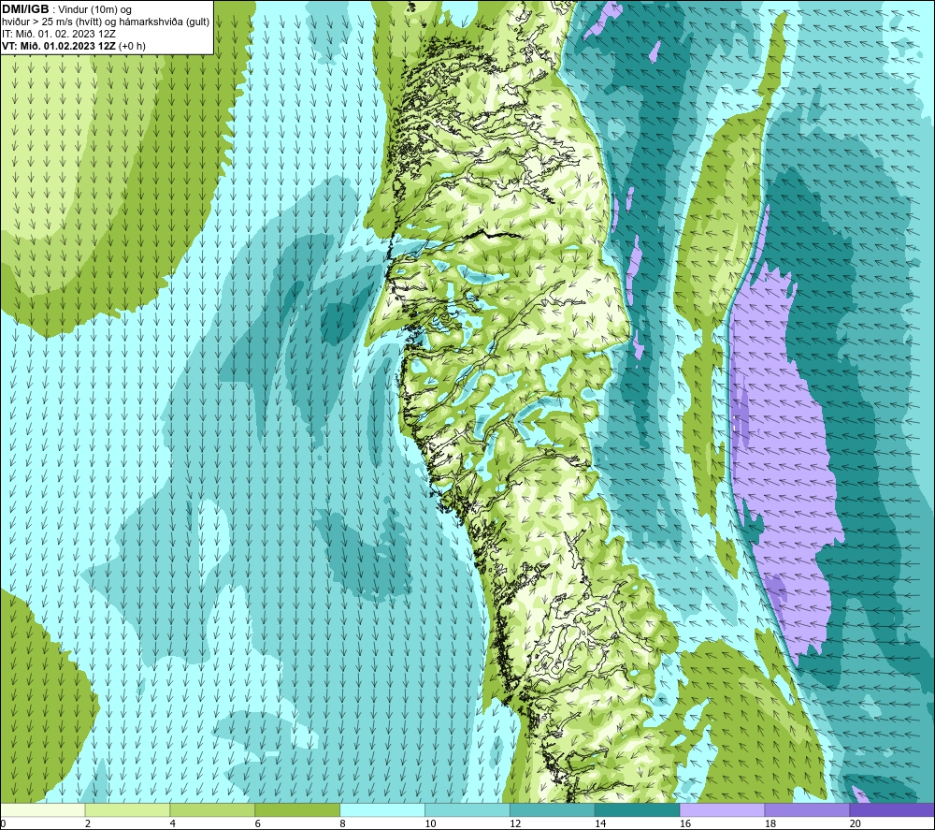935x830 pixels.
Task: Click the light teal 10–12 m/s legend swatch
Action: (x=467, y=809)
